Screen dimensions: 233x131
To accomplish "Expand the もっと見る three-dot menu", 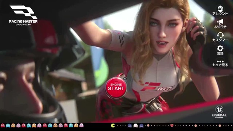I will coord(220,63).
